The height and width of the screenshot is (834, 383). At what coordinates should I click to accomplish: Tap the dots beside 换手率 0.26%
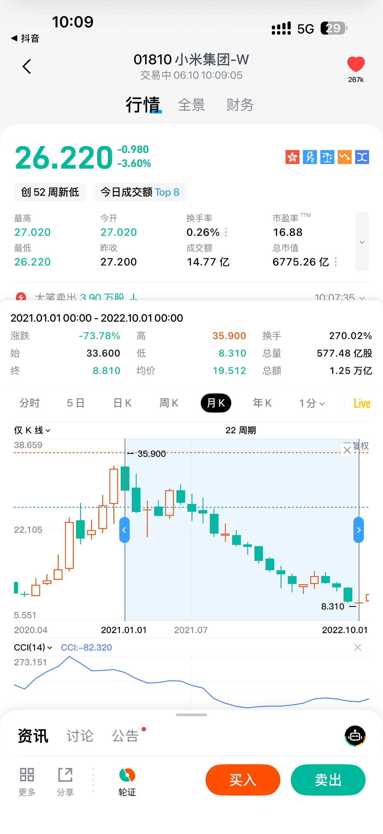coord(226,232)
